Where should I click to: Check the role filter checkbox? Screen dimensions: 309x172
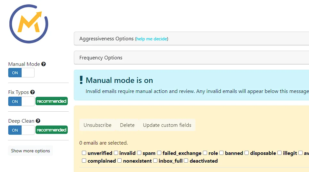205,153
